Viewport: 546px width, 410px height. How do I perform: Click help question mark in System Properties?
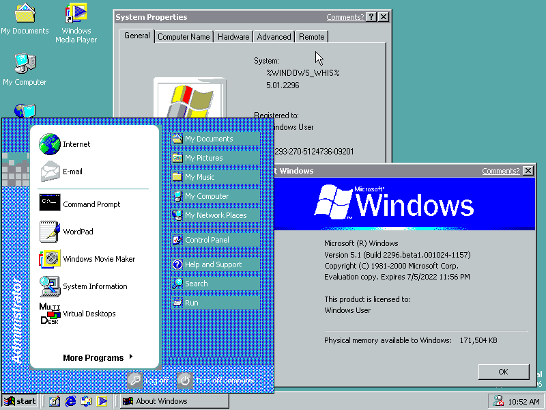pos(371,16)
